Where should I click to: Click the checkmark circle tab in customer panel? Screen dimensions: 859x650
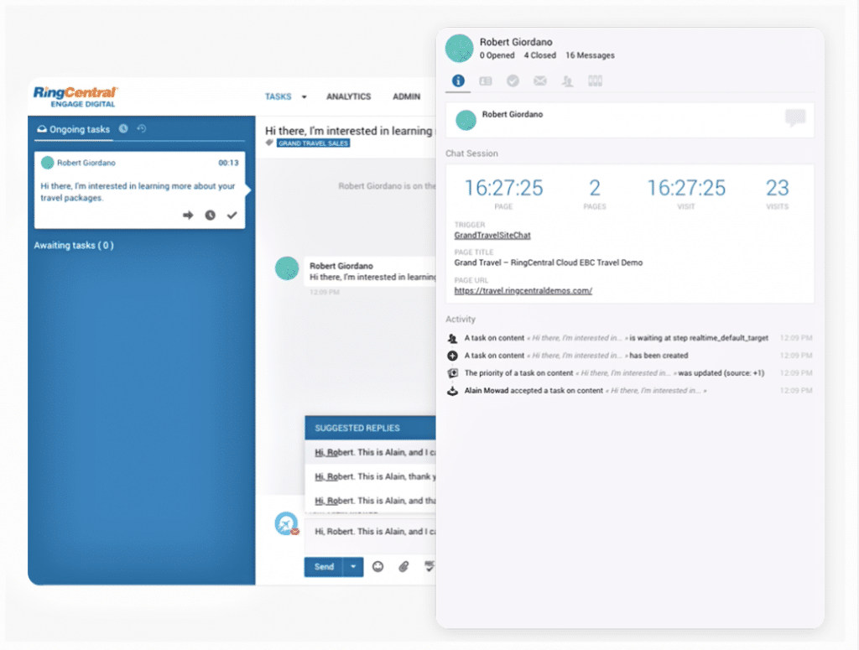[x=513, y=81]
